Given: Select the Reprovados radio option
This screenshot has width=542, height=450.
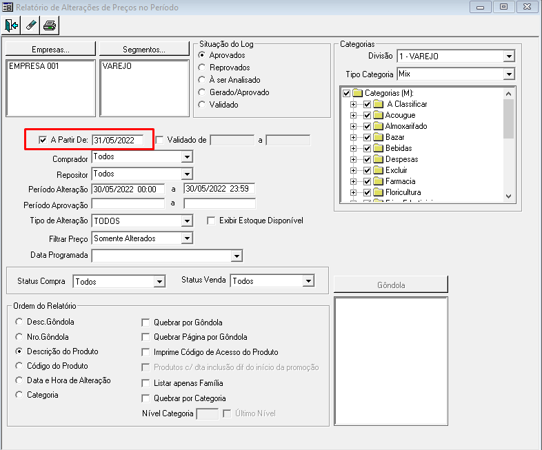Looking at the screenshot, I should (x=202, y=68).
